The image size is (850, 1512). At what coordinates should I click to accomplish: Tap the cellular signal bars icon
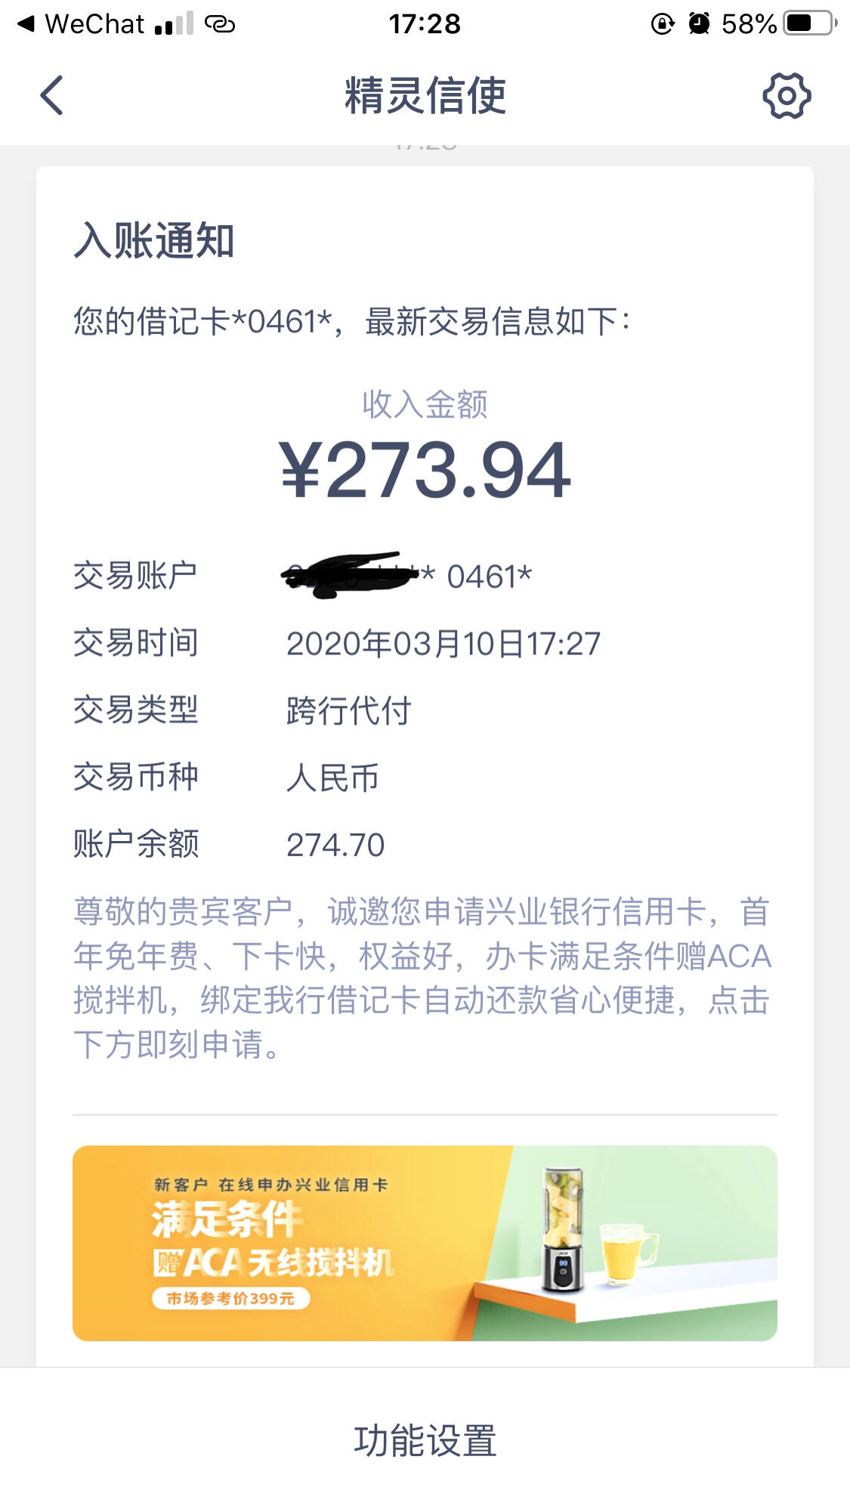[x=174, y=24]
